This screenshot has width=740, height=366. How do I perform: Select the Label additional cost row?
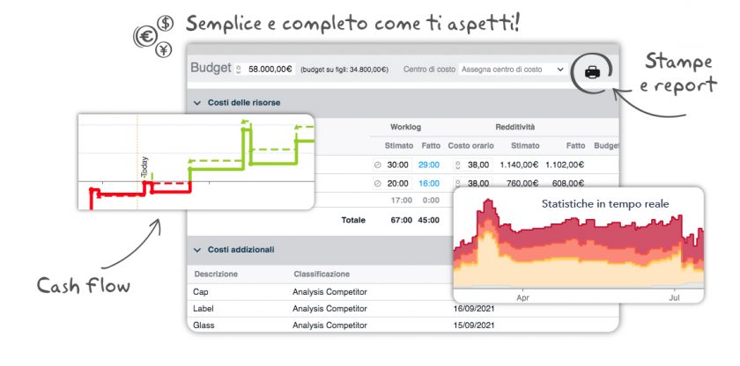point(204,308)
